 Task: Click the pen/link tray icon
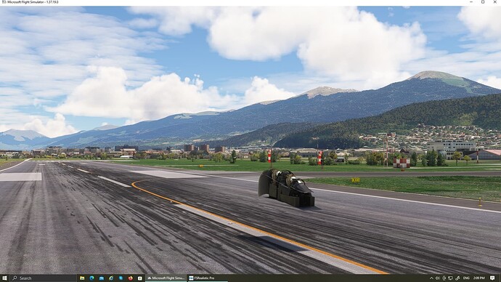click(x=457, y=278)
